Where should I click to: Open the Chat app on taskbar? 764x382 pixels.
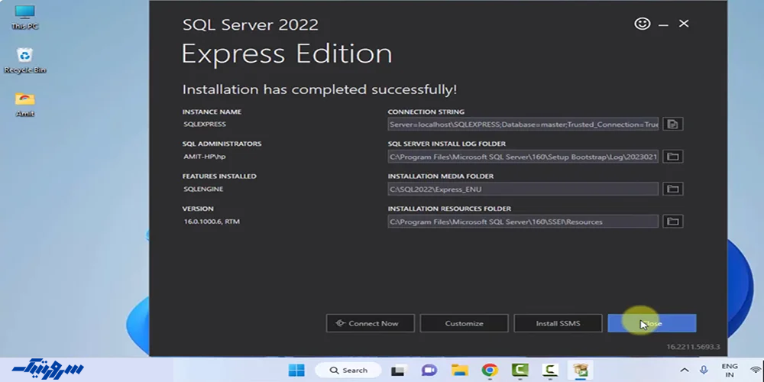point(429,371)
